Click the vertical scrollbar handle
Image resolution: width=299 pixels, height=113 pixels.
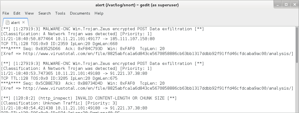pyautogui.click(x=297, y=45)
